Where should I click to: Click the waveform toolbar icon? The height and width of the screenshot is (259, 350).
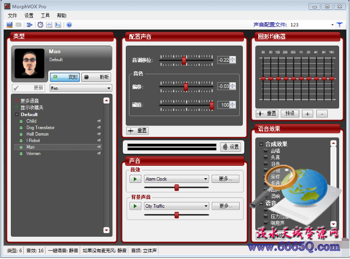tap(49, 25)
